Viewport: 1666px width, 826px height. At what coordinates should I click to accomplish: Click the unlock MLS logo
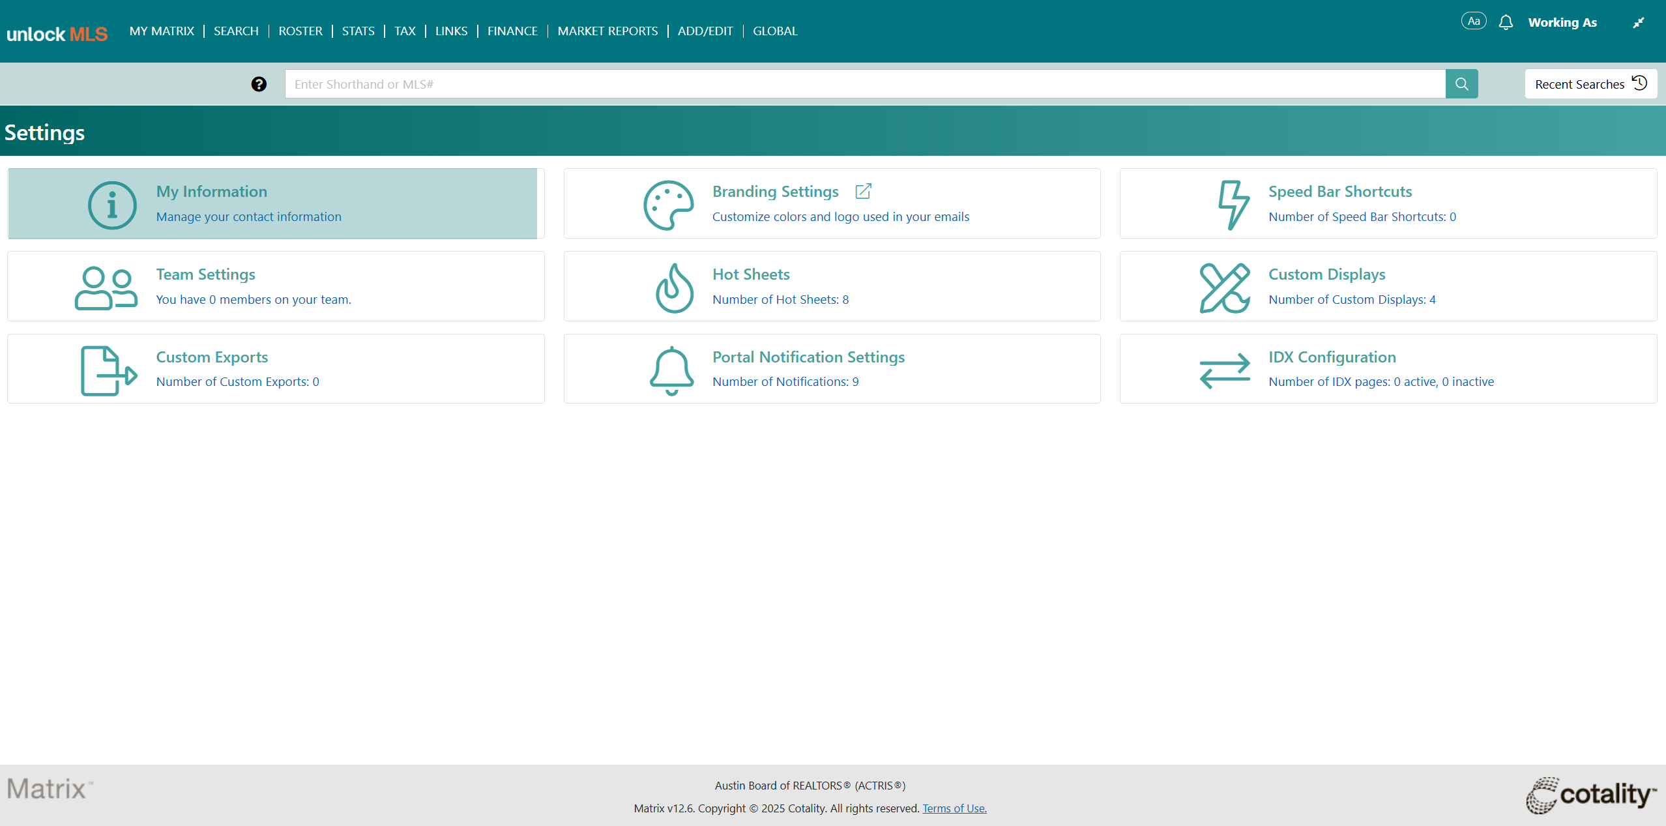point(57,33)
